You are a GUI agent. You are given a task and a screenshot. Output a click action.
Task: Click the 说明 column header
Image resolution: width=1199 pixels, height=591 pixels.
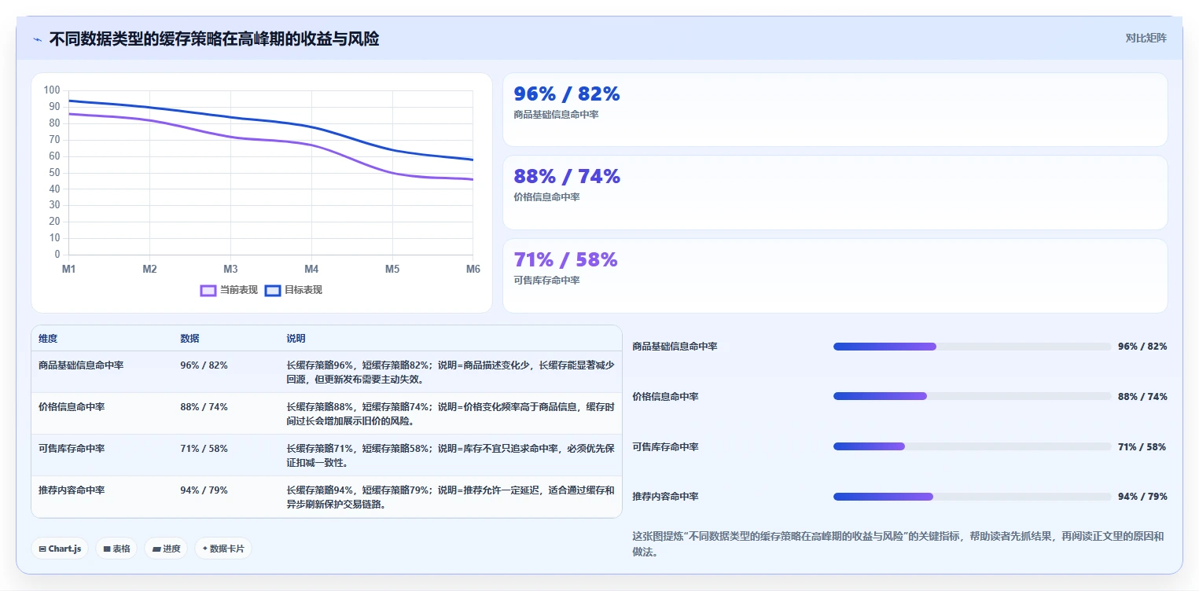(296, 339)
